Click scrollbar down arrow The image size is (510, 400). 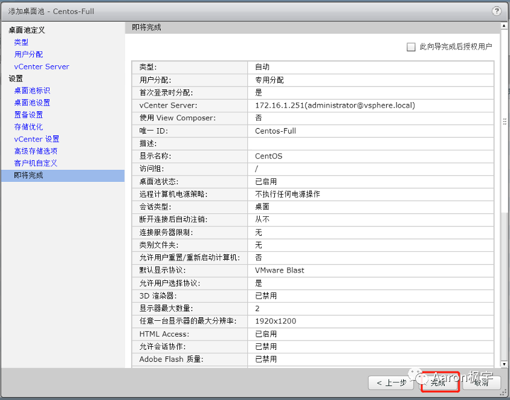point(504,364)
